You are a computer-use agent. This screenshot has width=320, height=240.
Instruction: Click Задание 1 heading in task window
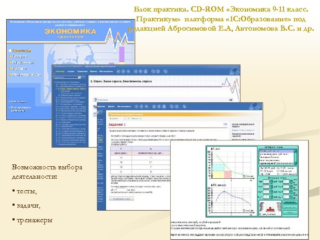coord(117,124)
